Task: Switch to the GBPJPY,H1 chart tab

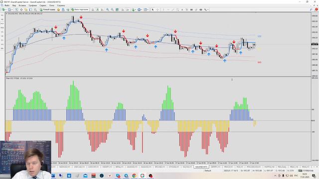Action: [216, 167]
